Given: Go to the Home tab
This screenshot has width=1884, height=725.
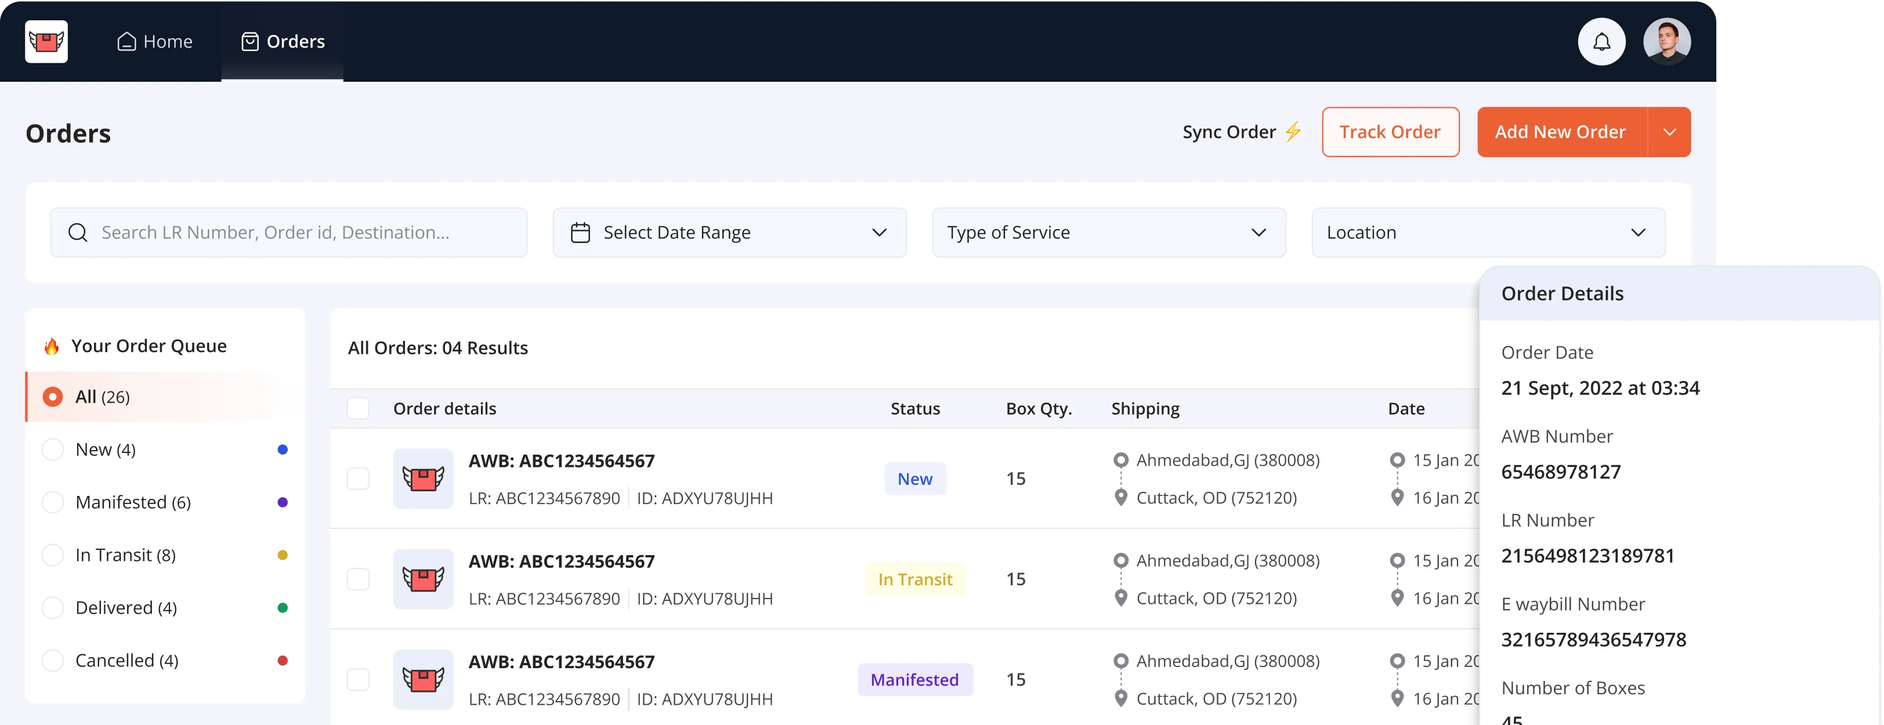Looking at the screenshot, I should 155,42.
